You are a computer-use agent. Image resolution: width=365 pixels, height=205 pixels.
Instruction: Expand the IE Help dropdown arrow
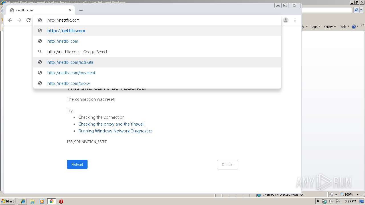357,27
